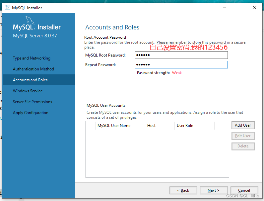
Task: Click the Add User button
Action: [243, 125]
